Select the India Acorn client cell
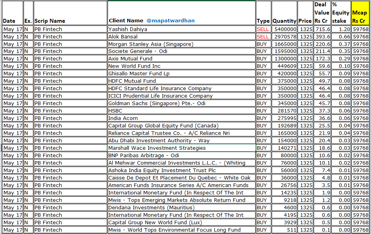The image size is (371, 234). click(181, 118)
